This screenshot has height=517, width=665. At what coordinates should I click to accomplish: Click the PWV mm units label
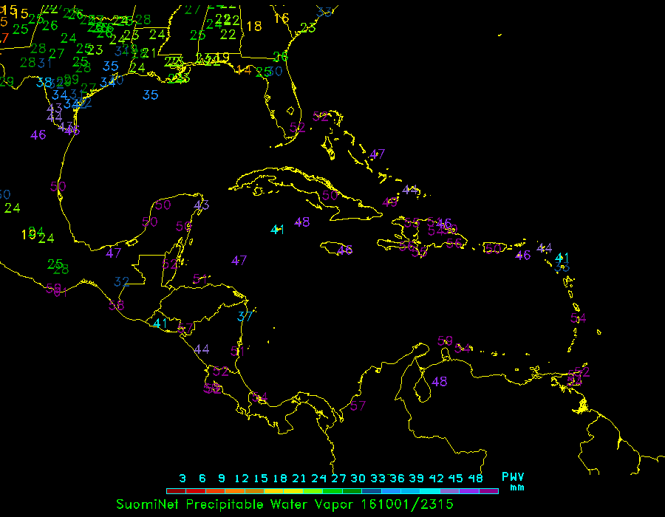pyautogui.click(x=513, y=482)
